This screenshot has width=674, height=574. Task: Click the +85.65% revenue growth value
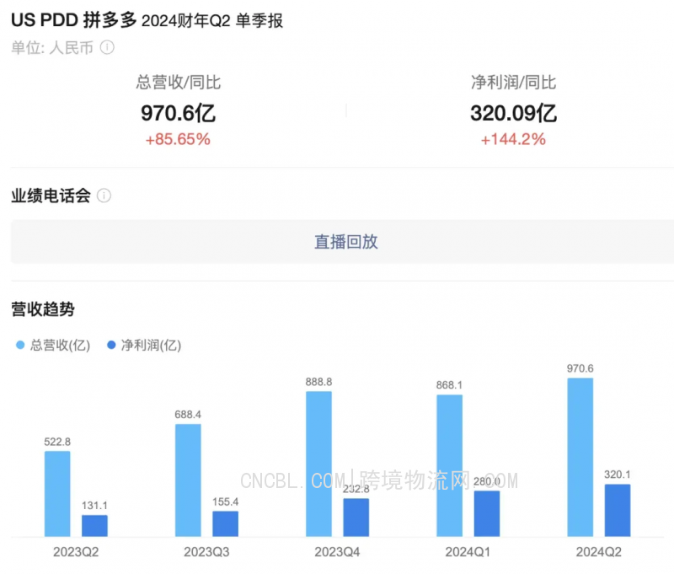tap(178, 139)
